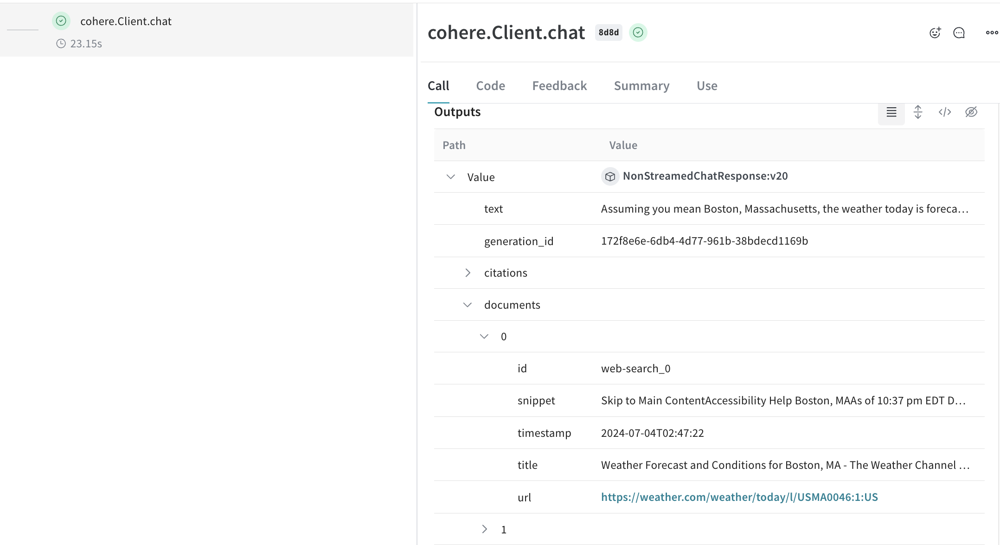Open the three-dot more options menu
The image size is (1000, 545).
tap(992, 32)
